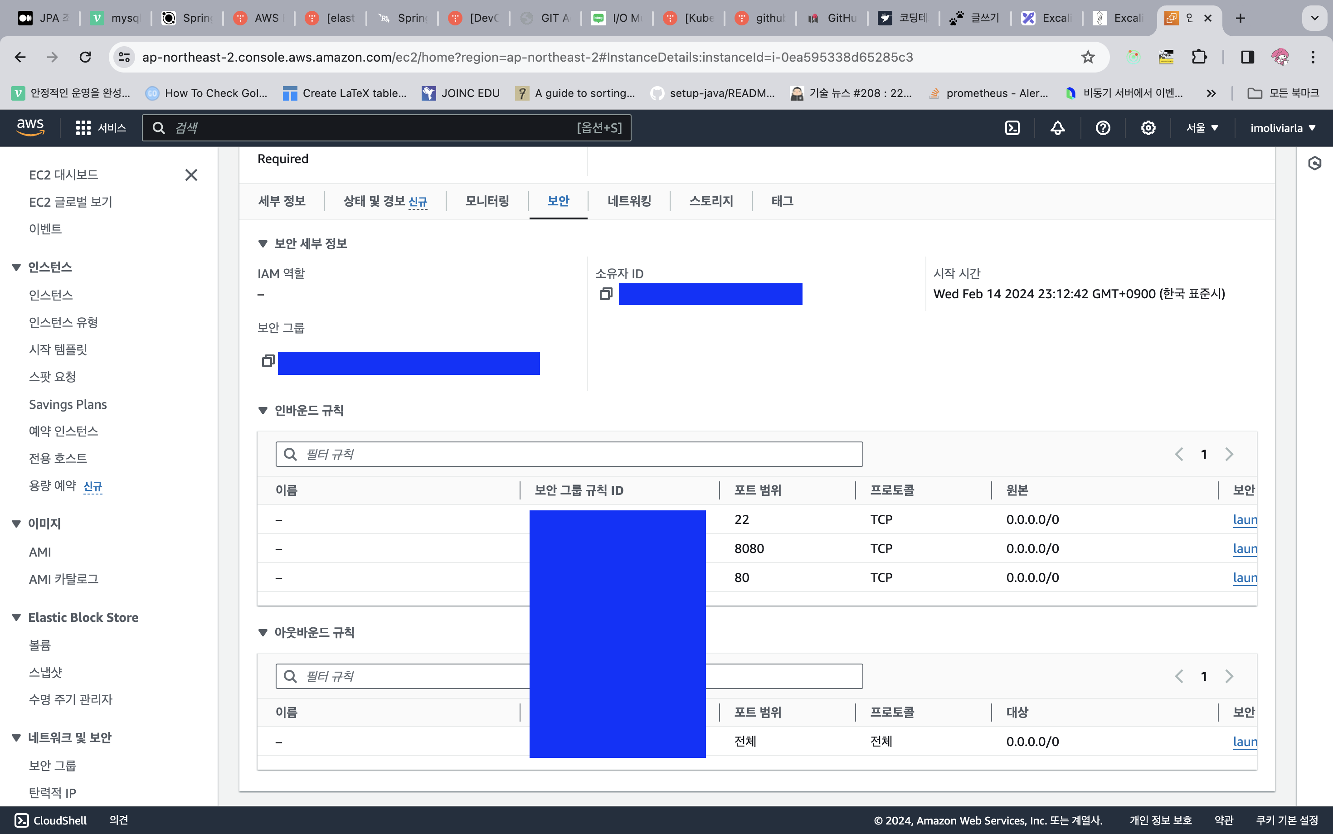Open the services grid menu icon

(83, 128)
